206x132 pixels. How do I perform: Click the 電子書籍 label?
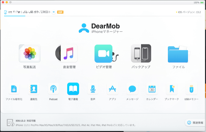(x=73, y=99)
